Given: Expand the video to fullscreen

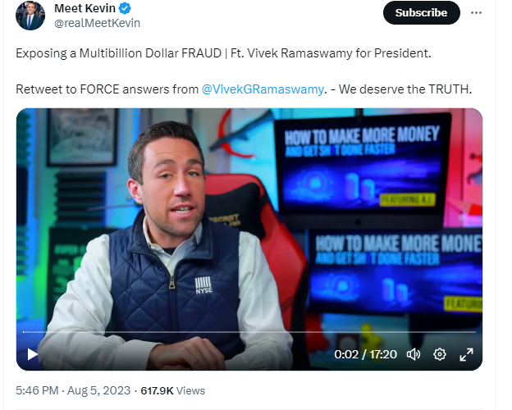Looking at the screenshot, I should pos(466,354).
